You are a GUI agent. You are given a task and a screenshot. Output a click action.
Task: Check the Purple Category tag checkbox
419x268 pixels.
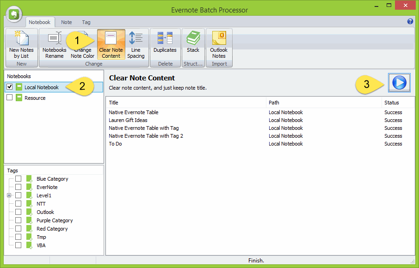18,220
